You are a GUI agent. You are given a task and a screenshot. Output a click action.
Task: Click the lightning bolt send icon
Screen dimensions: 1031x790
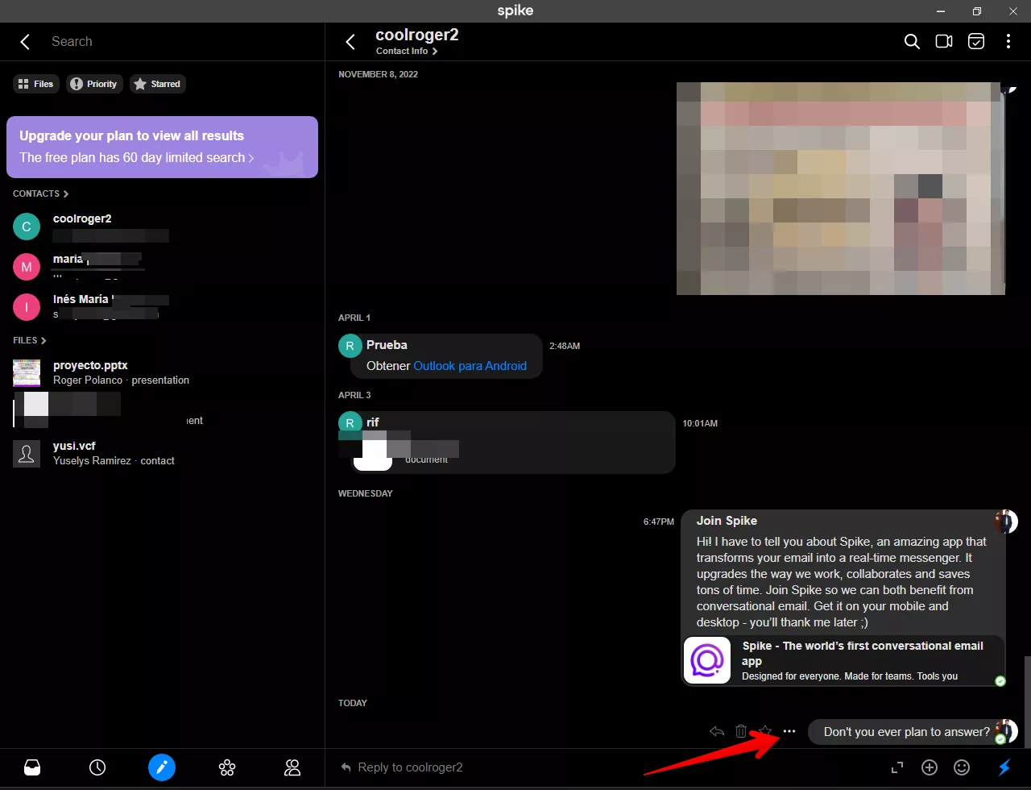point(1004,767)
